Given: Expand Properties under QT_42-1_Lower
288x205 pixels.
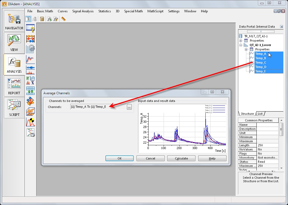Looking at the screenshot, I should pos(246,49).
